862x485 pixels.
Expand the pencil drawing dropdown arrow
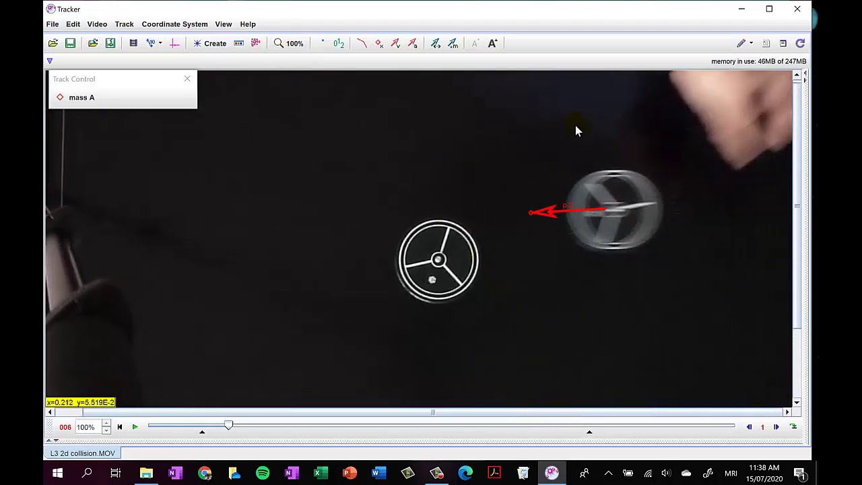click(751, 43)
